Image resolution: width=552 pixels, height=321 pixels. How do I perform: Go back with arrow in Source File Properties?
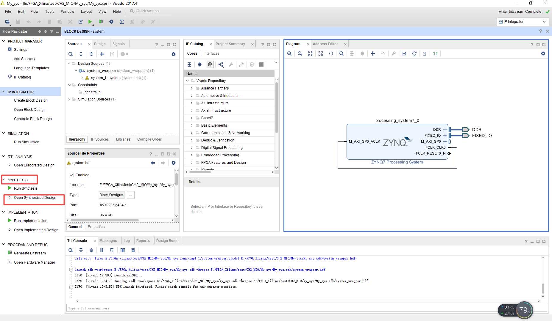(x=153, y=163)
